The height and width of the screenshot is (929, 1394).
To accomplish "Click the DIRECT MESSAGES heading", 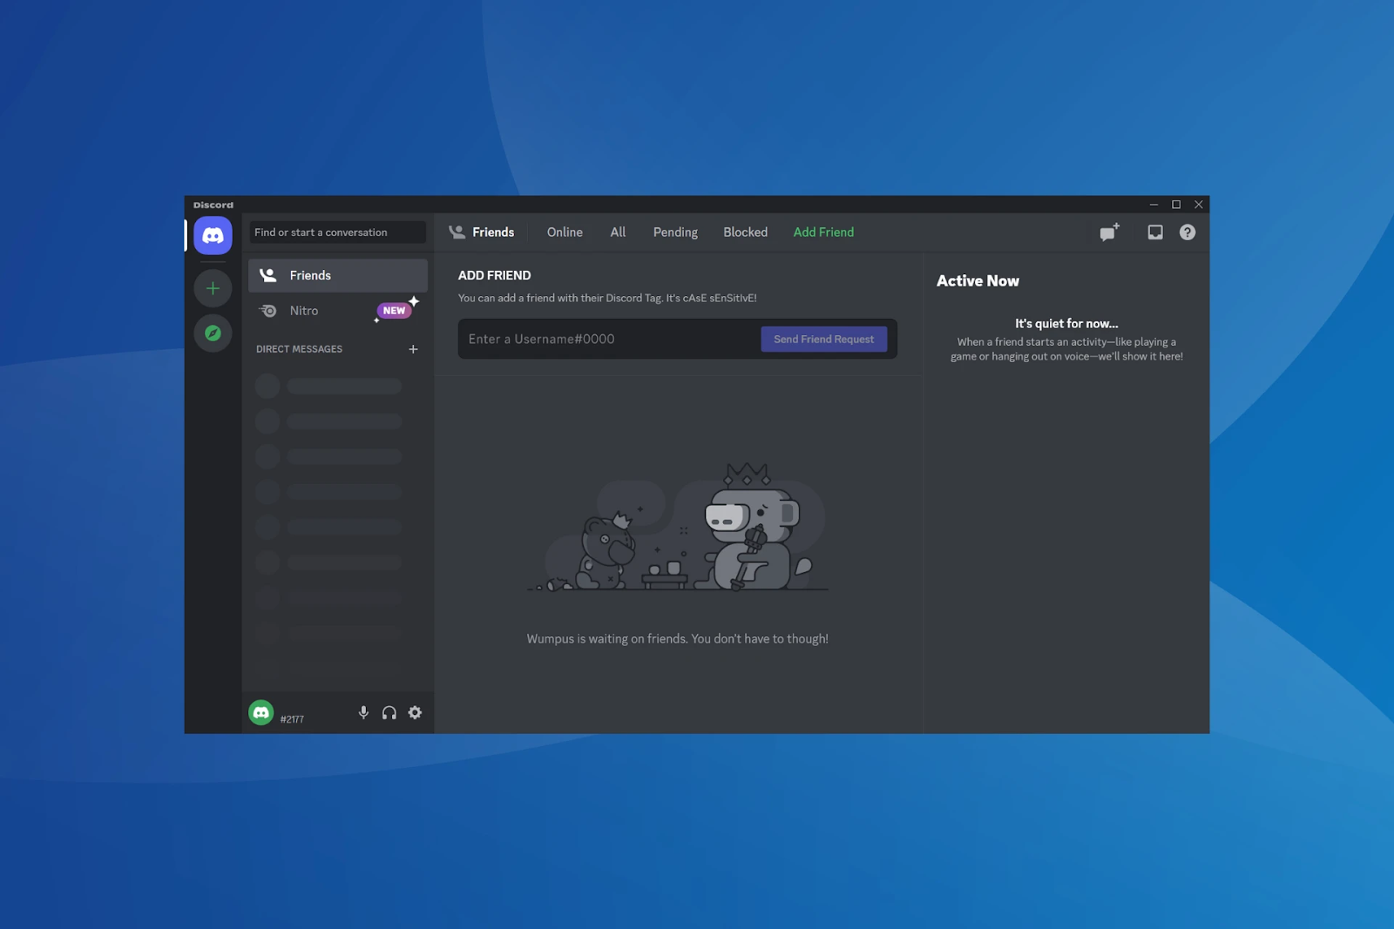I will pyautogui.click(x=299, y=349).
